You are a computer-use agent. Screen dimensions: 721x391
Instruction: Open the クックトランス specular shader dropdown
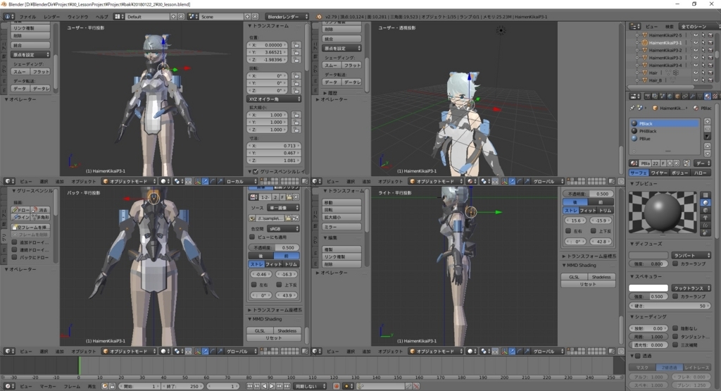691,288
